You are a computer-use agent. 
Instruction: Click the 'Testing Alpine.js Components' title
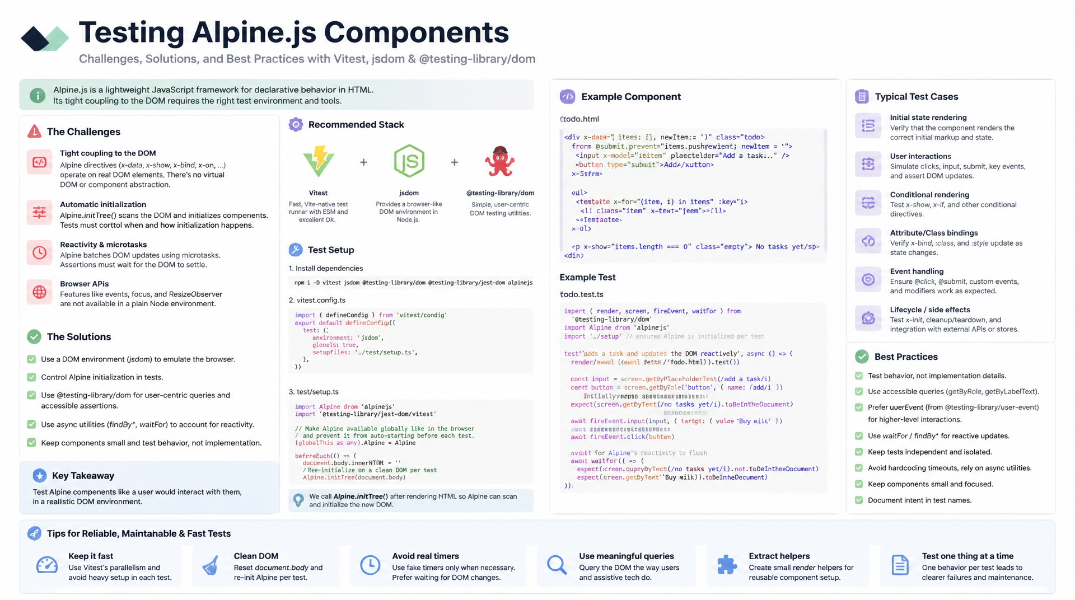(x=294, y=32)
